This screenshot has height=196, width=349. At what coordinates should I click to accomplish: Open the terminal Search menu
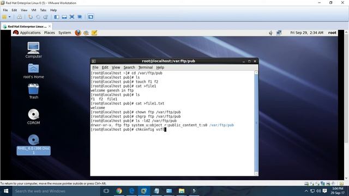[129, 68]
